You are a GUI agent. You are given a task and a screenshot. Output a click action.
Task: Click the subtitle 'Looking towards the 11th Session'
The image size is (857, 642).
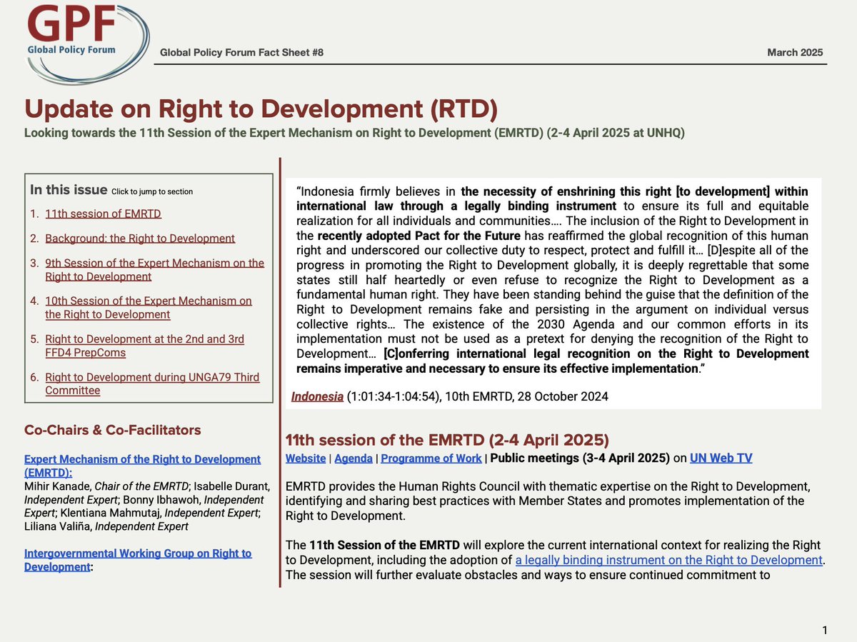354,134
